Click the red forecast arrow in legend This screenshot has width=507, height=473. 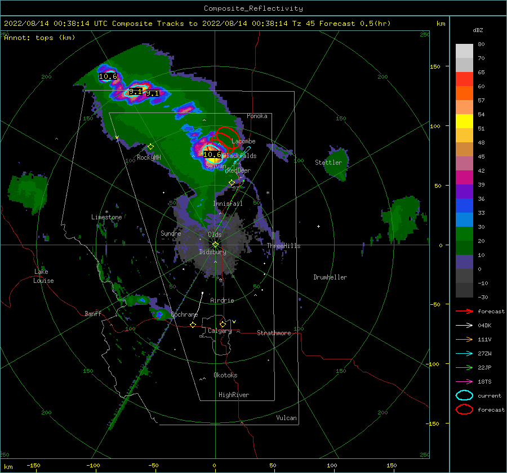[x=464, y=311]
